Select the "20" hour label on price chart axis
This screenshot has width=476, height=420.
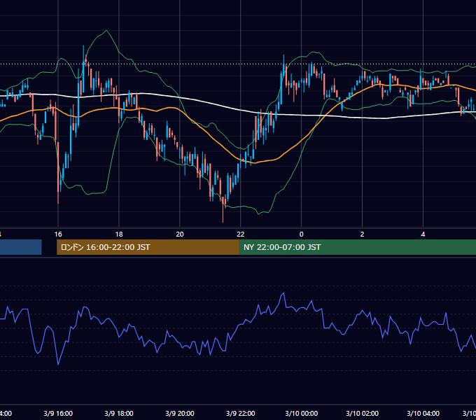click(180, 234)
